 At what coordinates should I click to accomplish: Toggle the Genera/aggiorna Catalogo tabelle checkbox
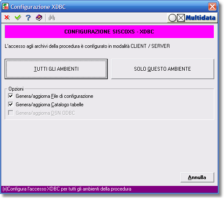click(x=11, y=104)
